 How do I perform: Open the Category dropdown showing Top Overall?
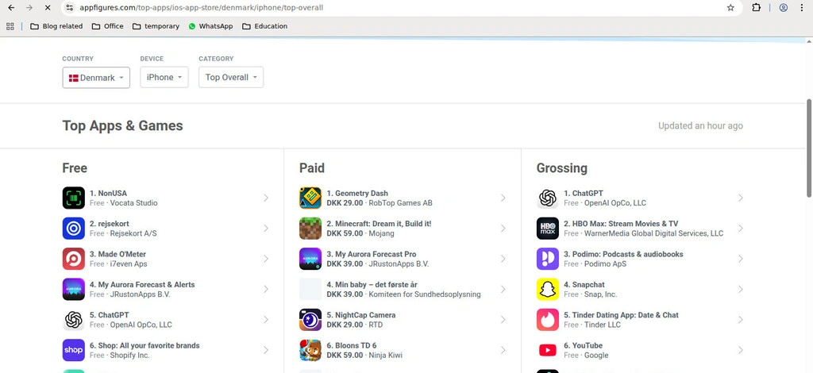click(231, 77)
